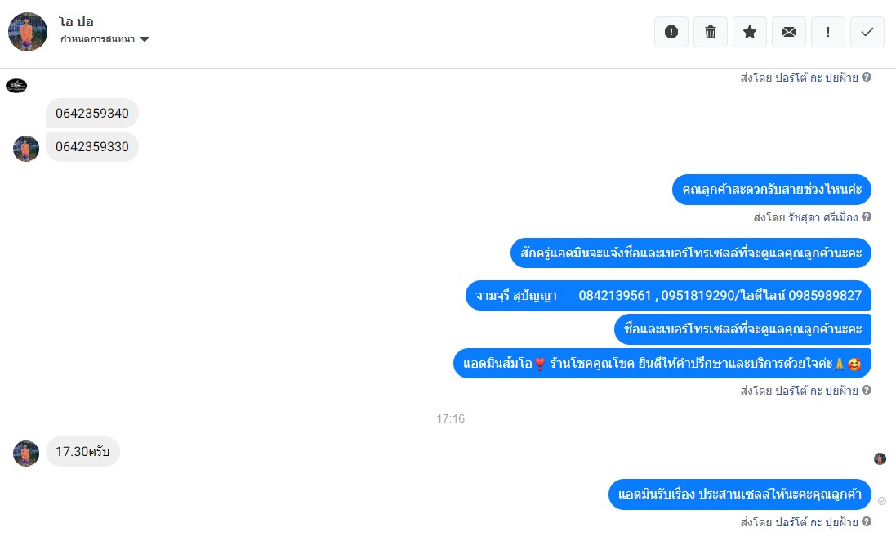Click the 17.30ครับ customer reply bubble
This screenshot has width=896, height=550.
pos(82,452)
